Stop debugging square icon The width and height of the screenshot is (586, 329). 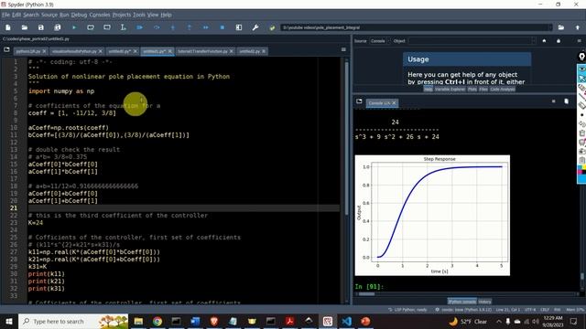click(x=222, y=27)
